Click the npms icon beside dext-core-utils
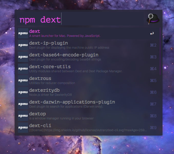The width and height of the screenshot is (174, 154). pyautogui.click(x=23, y=69)
